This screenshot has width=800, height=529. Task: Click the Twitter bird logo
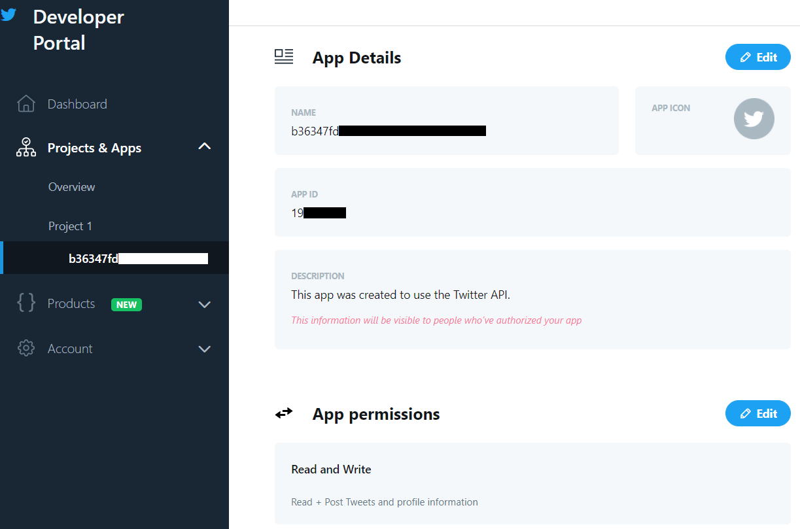click(8, 14)
